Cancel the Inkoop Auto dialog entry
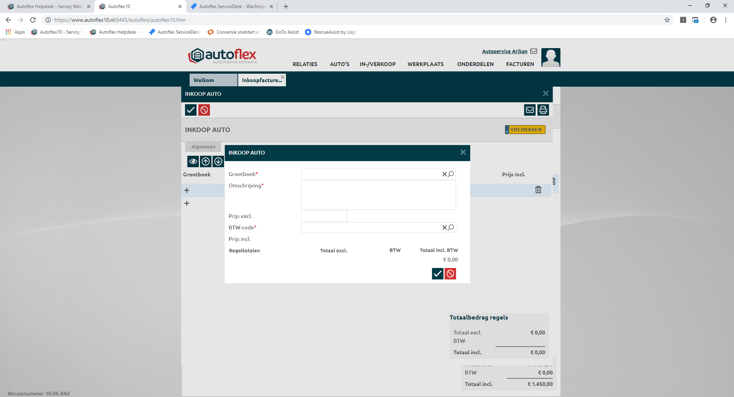The width and height of the screenshot is (734, 397). pyautogui.click(x=450, y=274)
